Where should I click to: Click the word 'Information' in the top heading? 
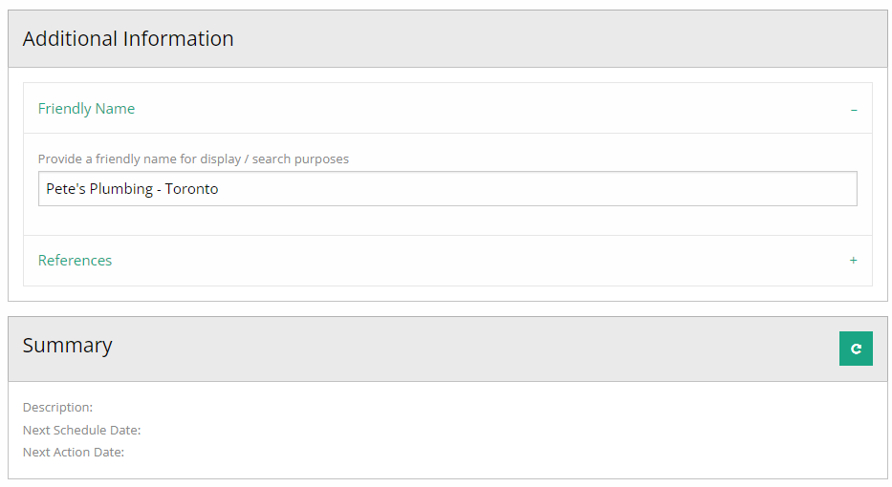point(178,38)
